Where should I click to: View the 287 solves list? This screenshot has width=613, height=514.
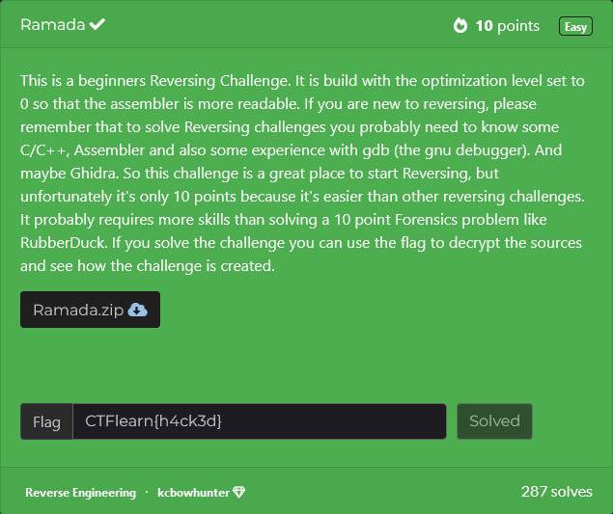(x=556, y=492)
